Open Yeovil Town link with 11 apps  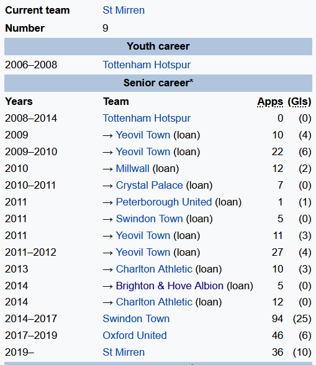[x=143, y=235]
